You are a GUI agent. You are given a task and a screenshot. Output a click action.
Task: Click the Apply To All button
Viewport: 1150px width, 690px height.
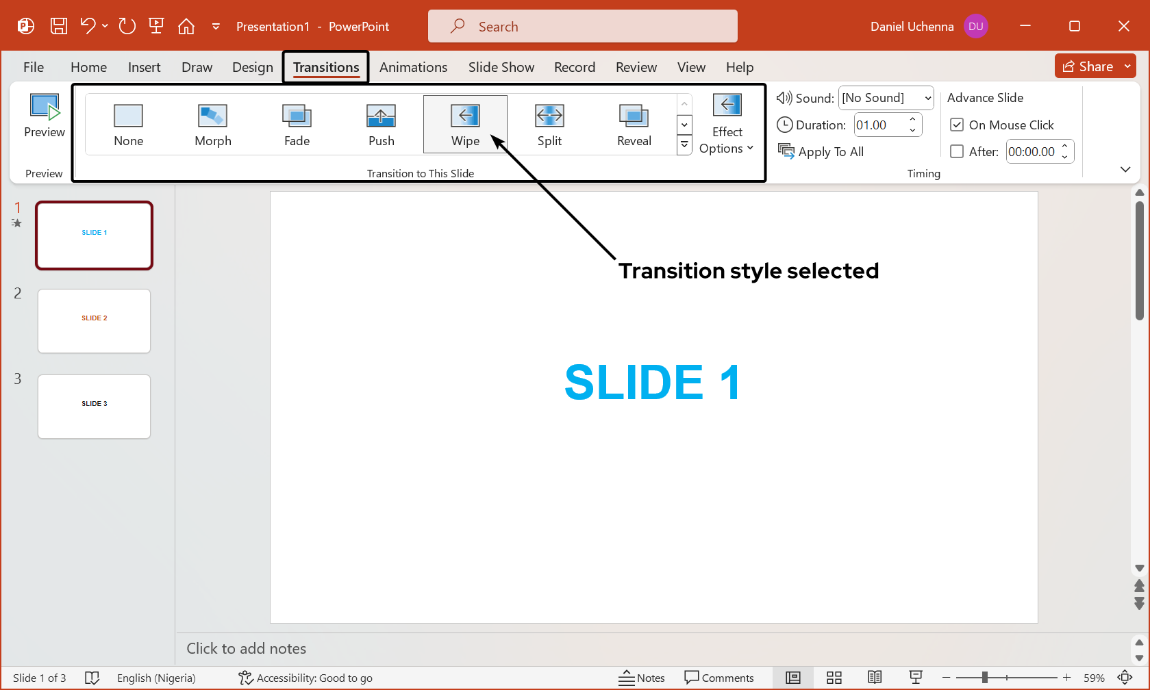pos(821,152)
